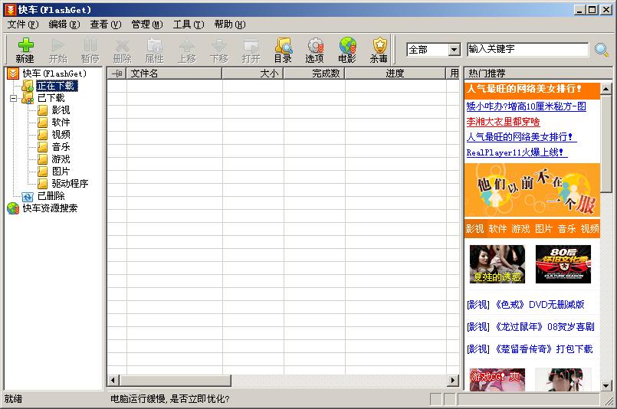
Task: Switch to 游戏 tab in recommendations
Action: click(x=520, y=228)
